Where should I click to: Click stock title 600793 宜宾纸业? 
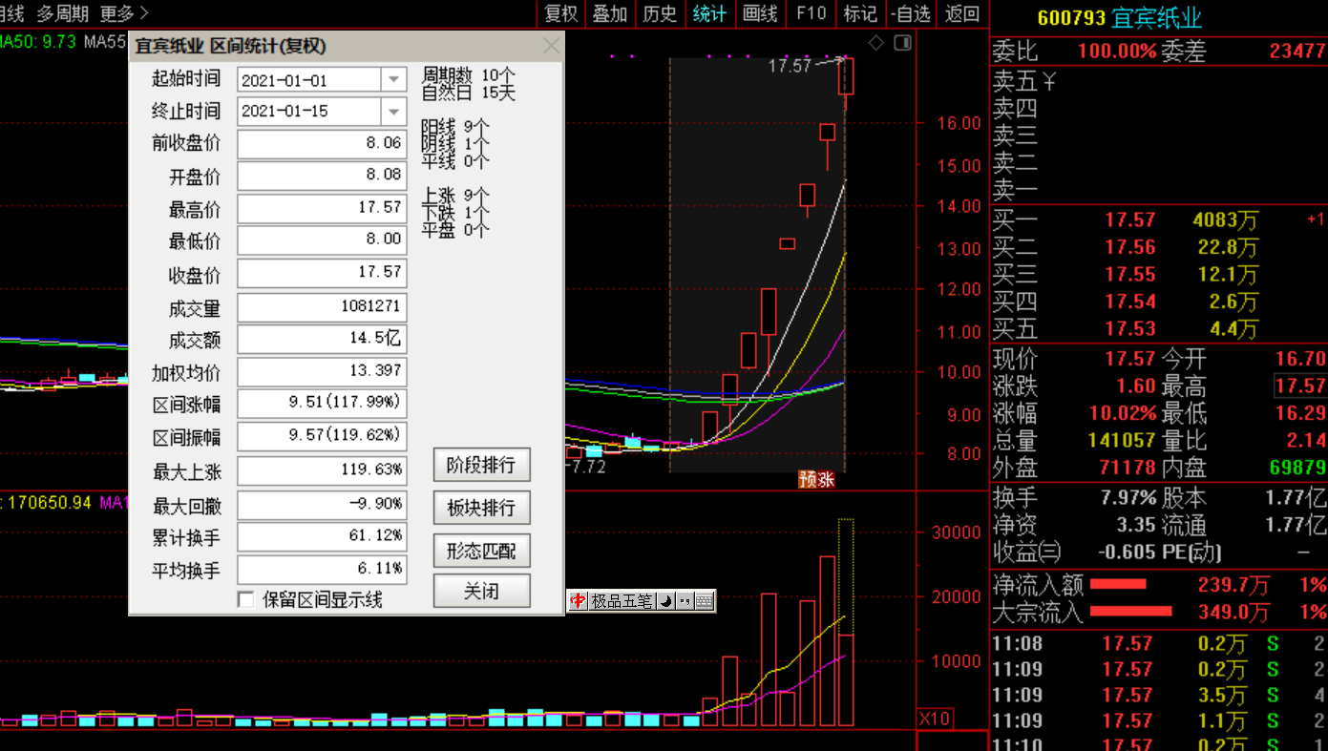coord(1119,18)
